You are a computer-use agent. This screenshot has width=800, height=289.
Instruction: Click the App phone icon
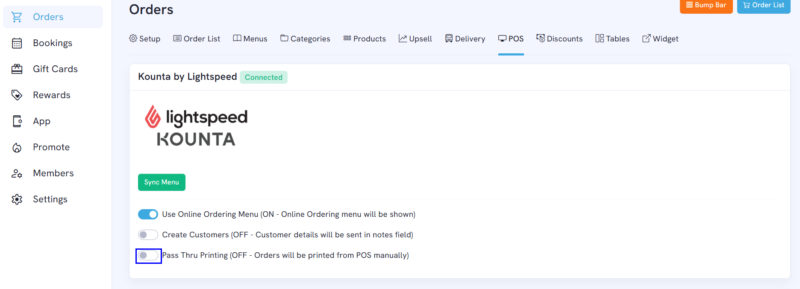point(17,121)
